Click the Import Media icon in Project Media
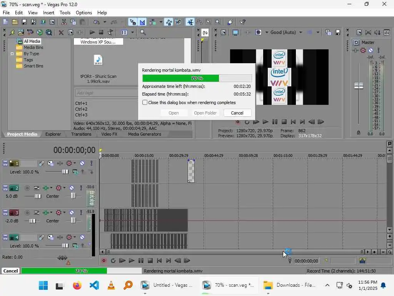The width and height of the screenshot is (394, 296). (21, 32)
